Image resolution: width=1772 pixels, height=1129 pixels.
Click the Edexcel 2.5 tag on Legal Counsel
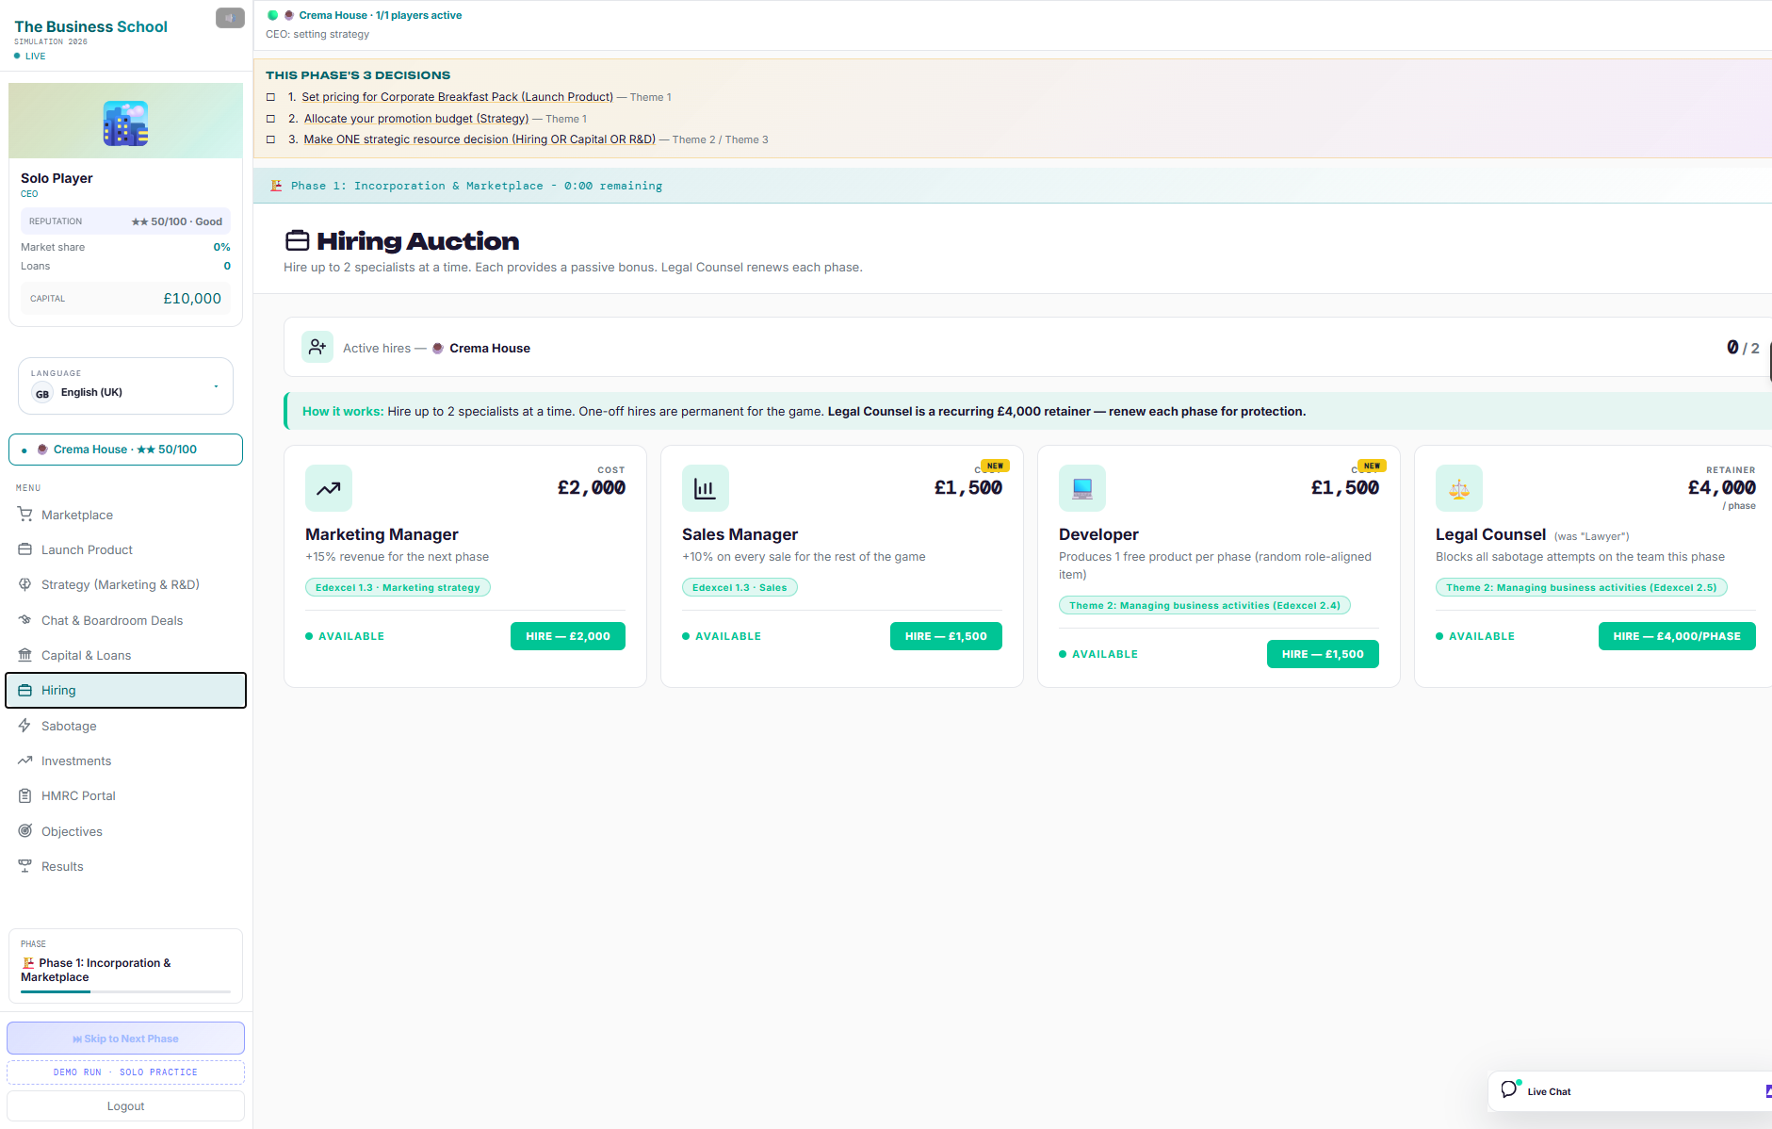[1582, 587]
